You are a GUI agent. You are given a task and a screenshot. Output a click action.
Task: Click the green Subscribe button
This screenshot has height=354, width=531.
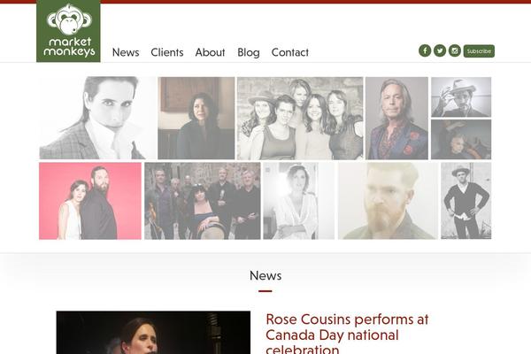tap(479, 51)
